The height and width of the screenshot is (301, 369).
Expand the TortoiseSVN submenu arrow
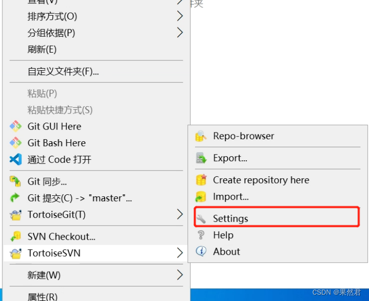coord(180,253)
